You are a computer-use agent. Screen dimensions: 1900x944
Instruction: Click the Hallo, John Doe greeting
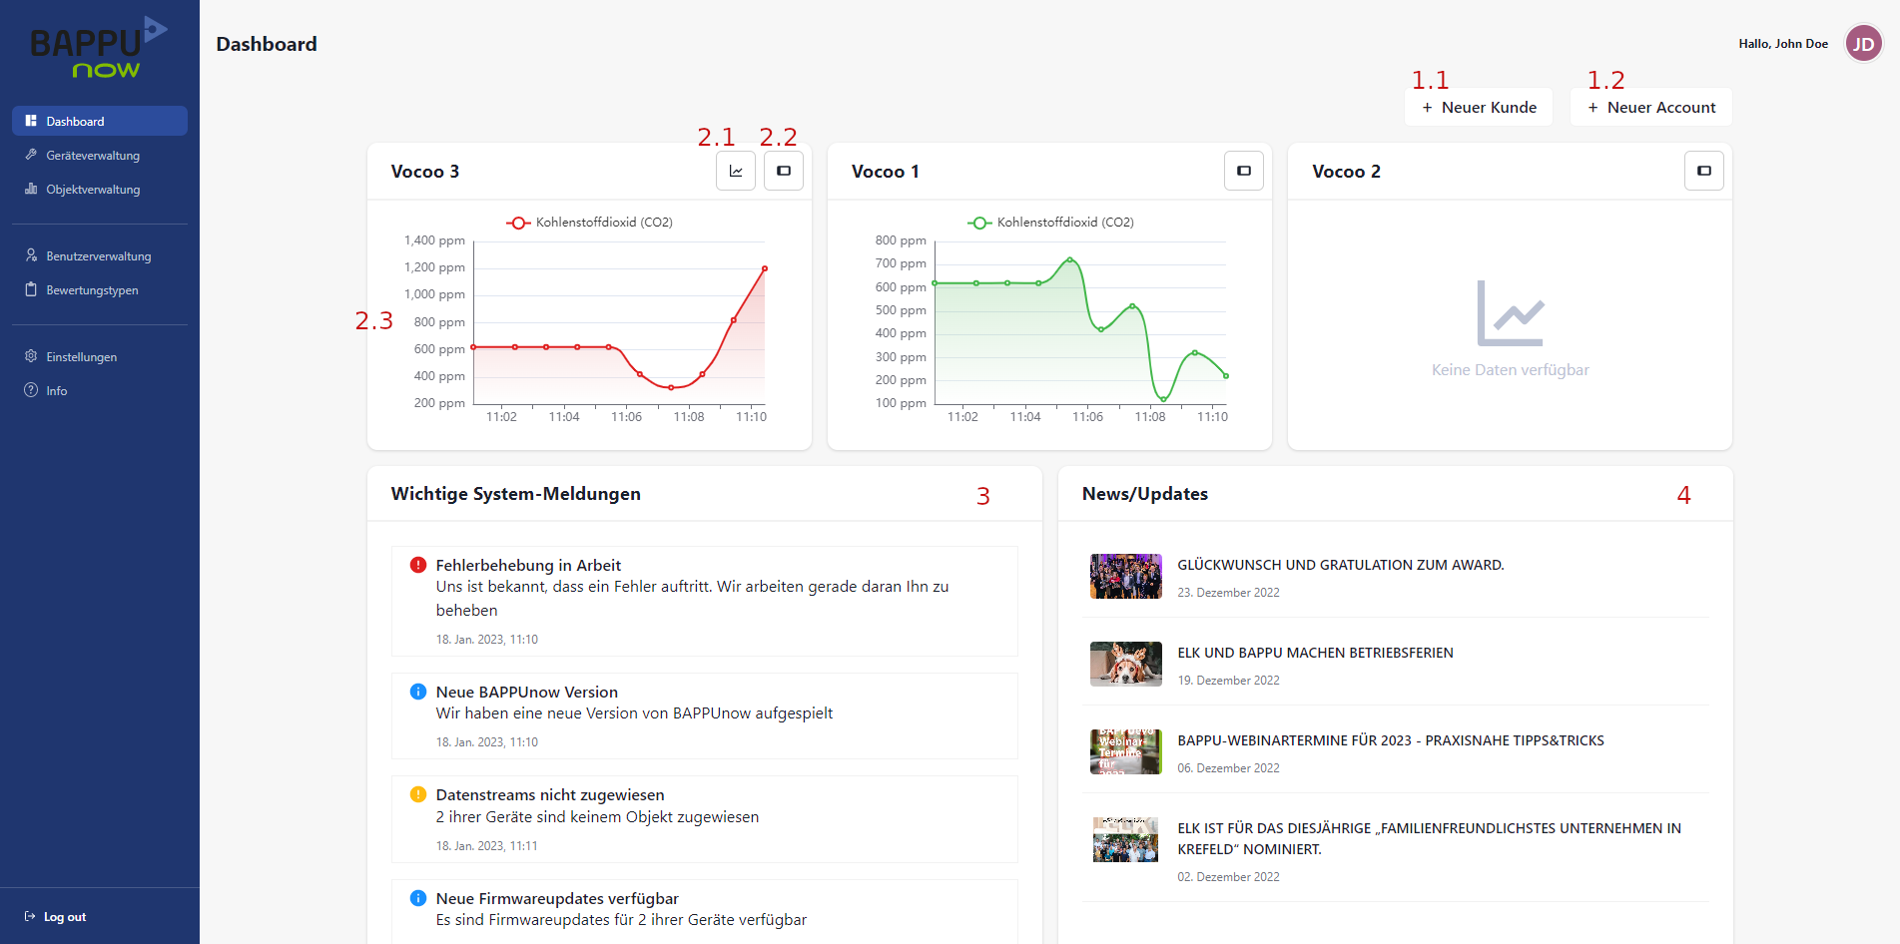tap(1783, 44)
